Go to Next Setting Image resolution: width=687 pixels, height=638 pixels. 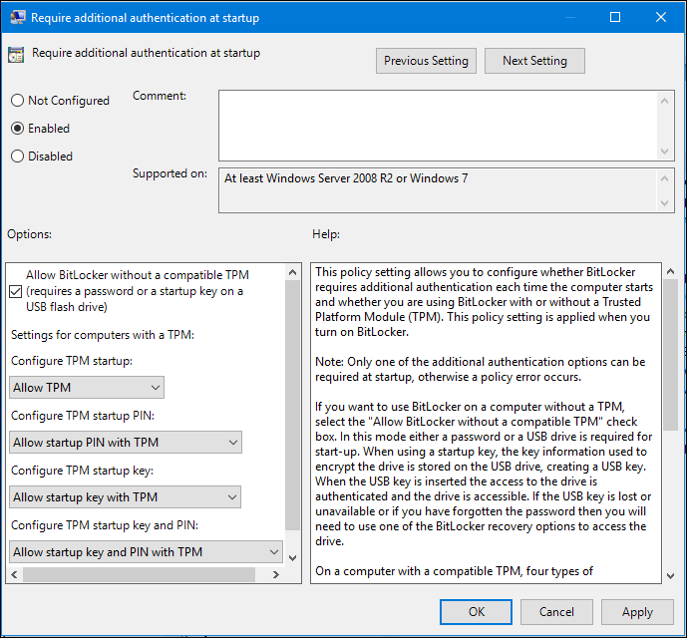[534, 61]
